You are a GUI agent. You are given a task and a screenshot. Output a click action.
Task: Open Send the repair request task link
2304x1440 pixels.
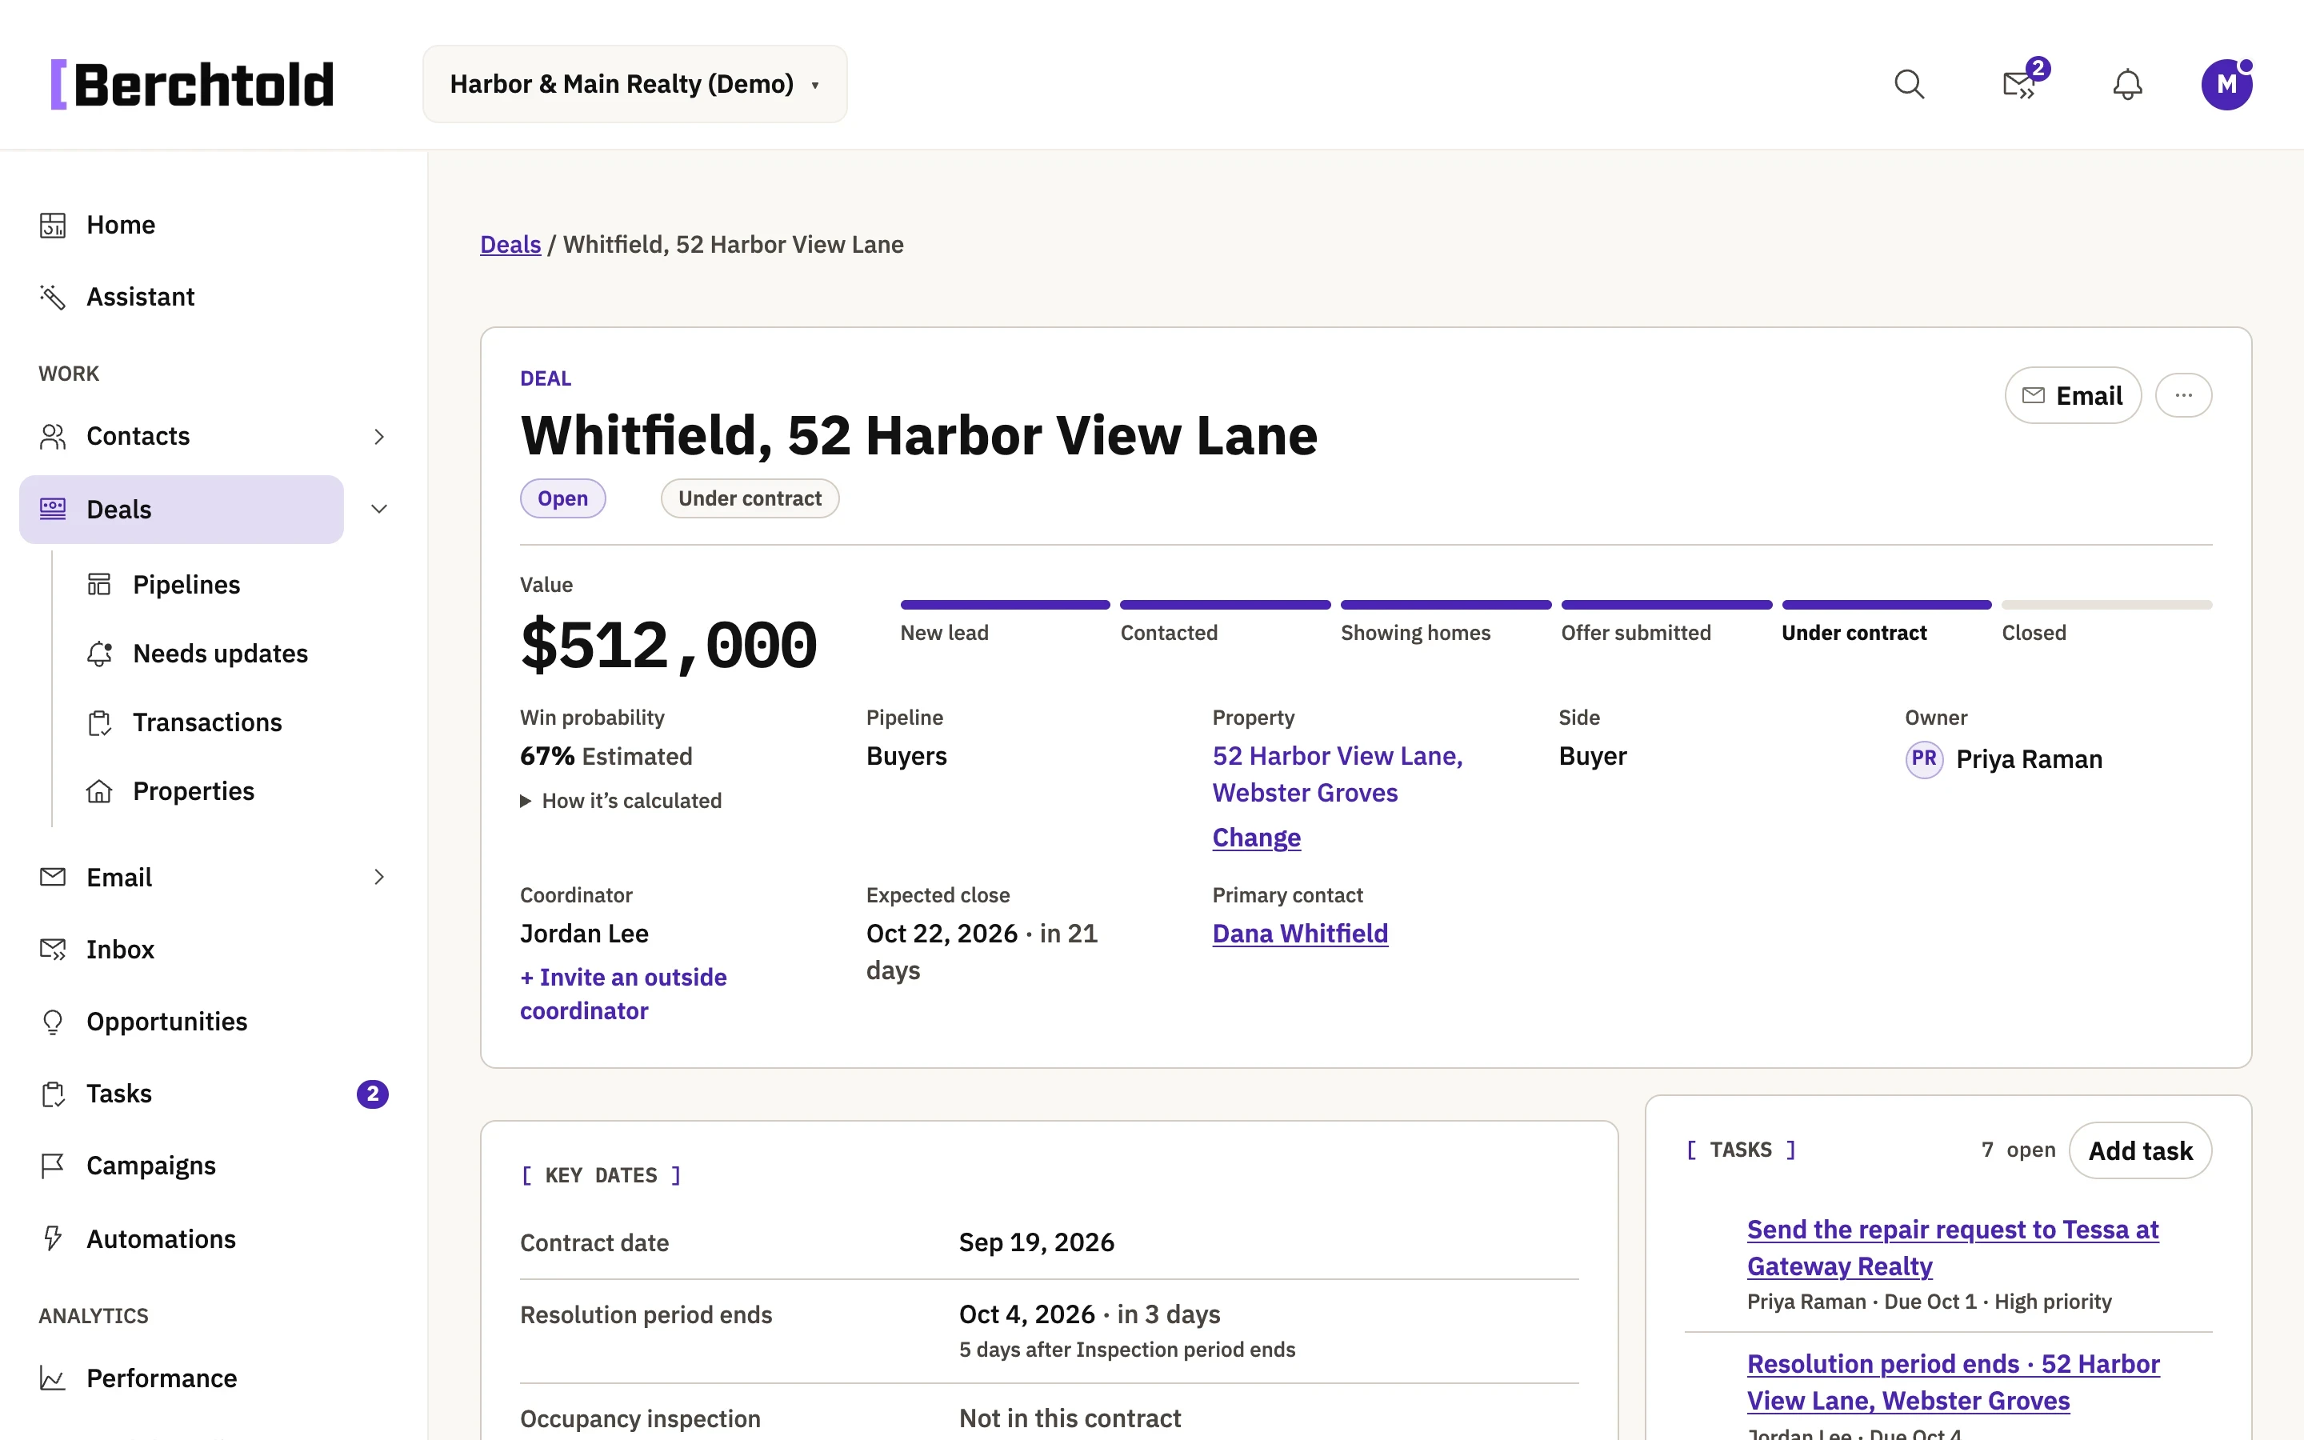[1952, 1248]
